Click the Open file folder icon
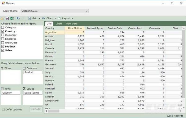186x118 pixels. coord(2,18)
